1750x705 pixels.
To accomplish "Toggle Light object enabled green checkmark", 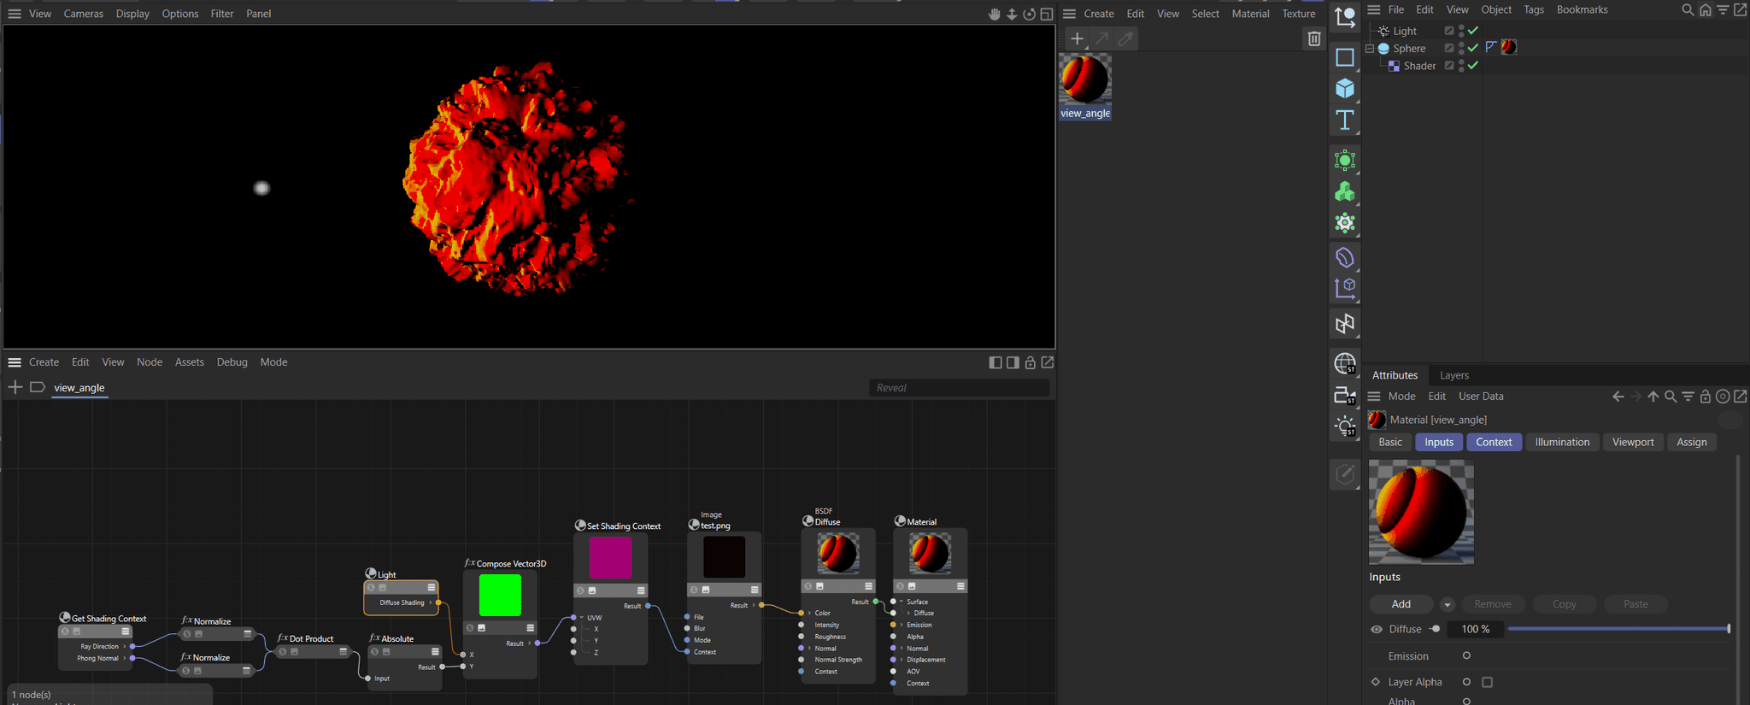I will [x=1473, y=31].
